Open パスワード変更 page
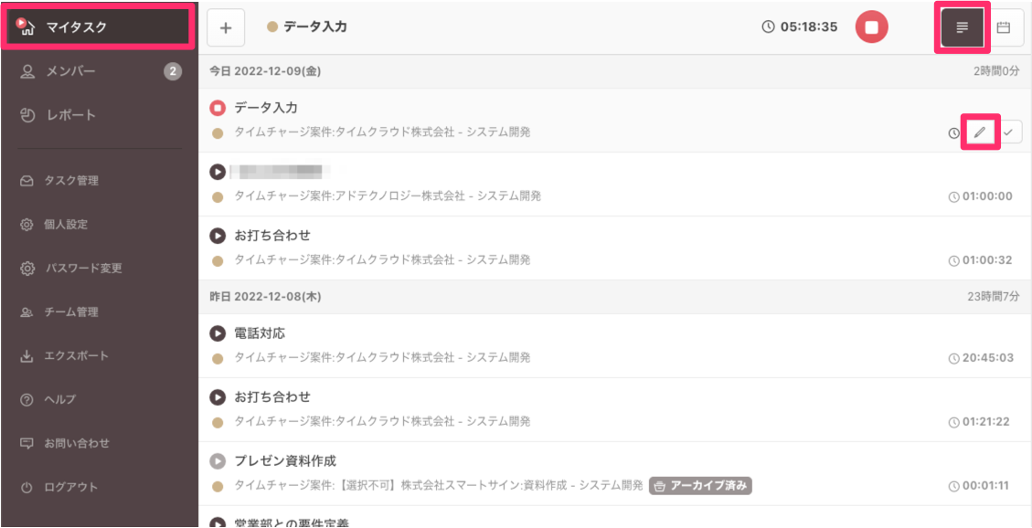The width and height of the screenshot is (1032, 528). (x=82, y=269)
